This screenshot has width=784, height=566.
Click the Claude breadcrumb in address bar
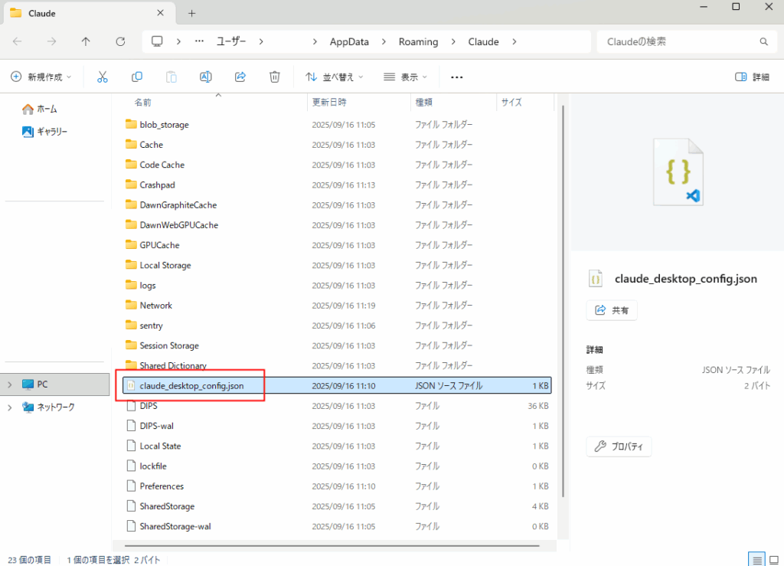[x=483, y=41]
